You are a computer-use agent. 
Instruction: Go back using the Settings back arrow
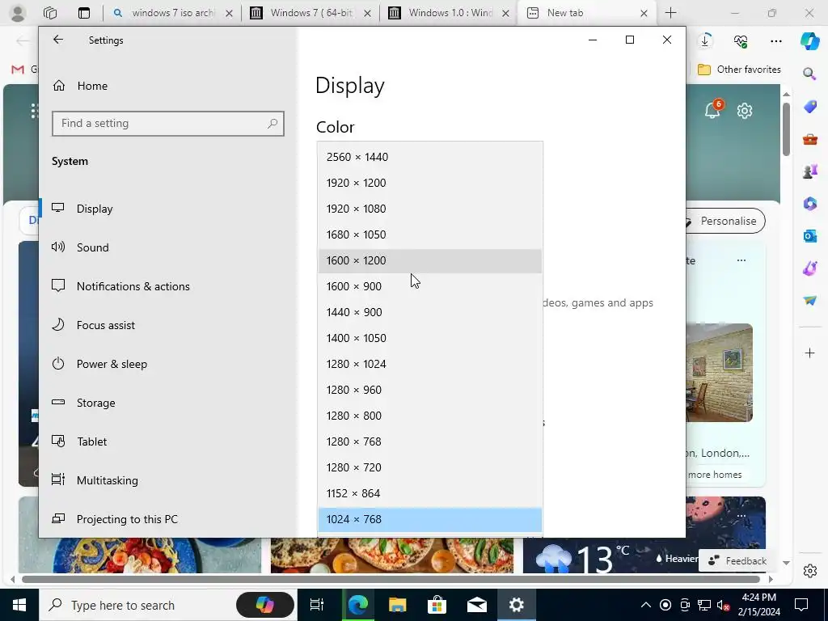(x=58, y=40)
